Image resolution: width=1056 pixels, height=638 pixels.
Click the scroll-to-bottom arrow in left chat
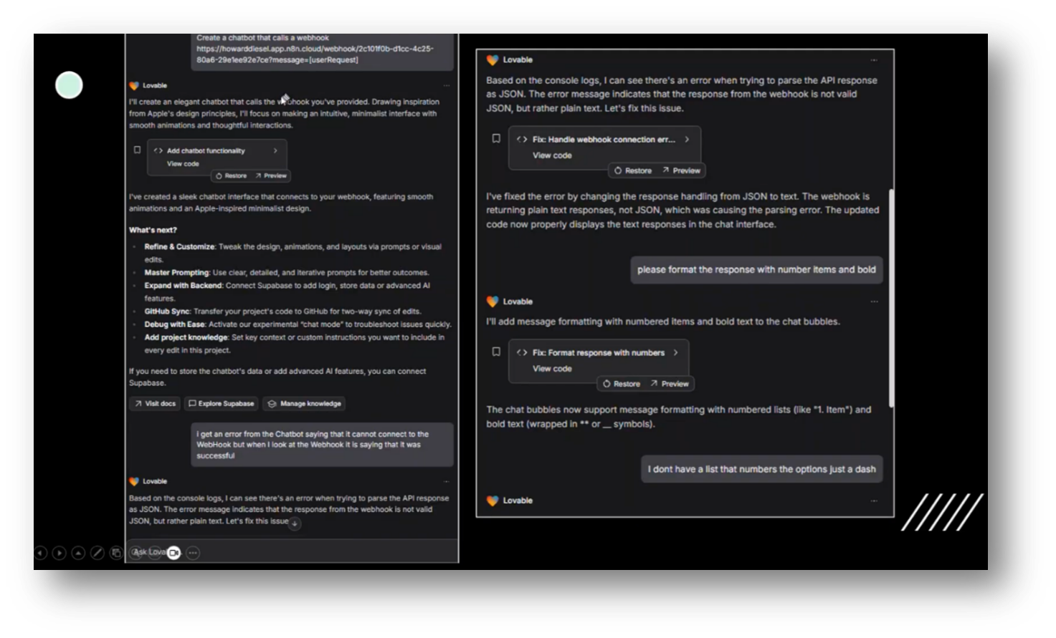[295, 523]
